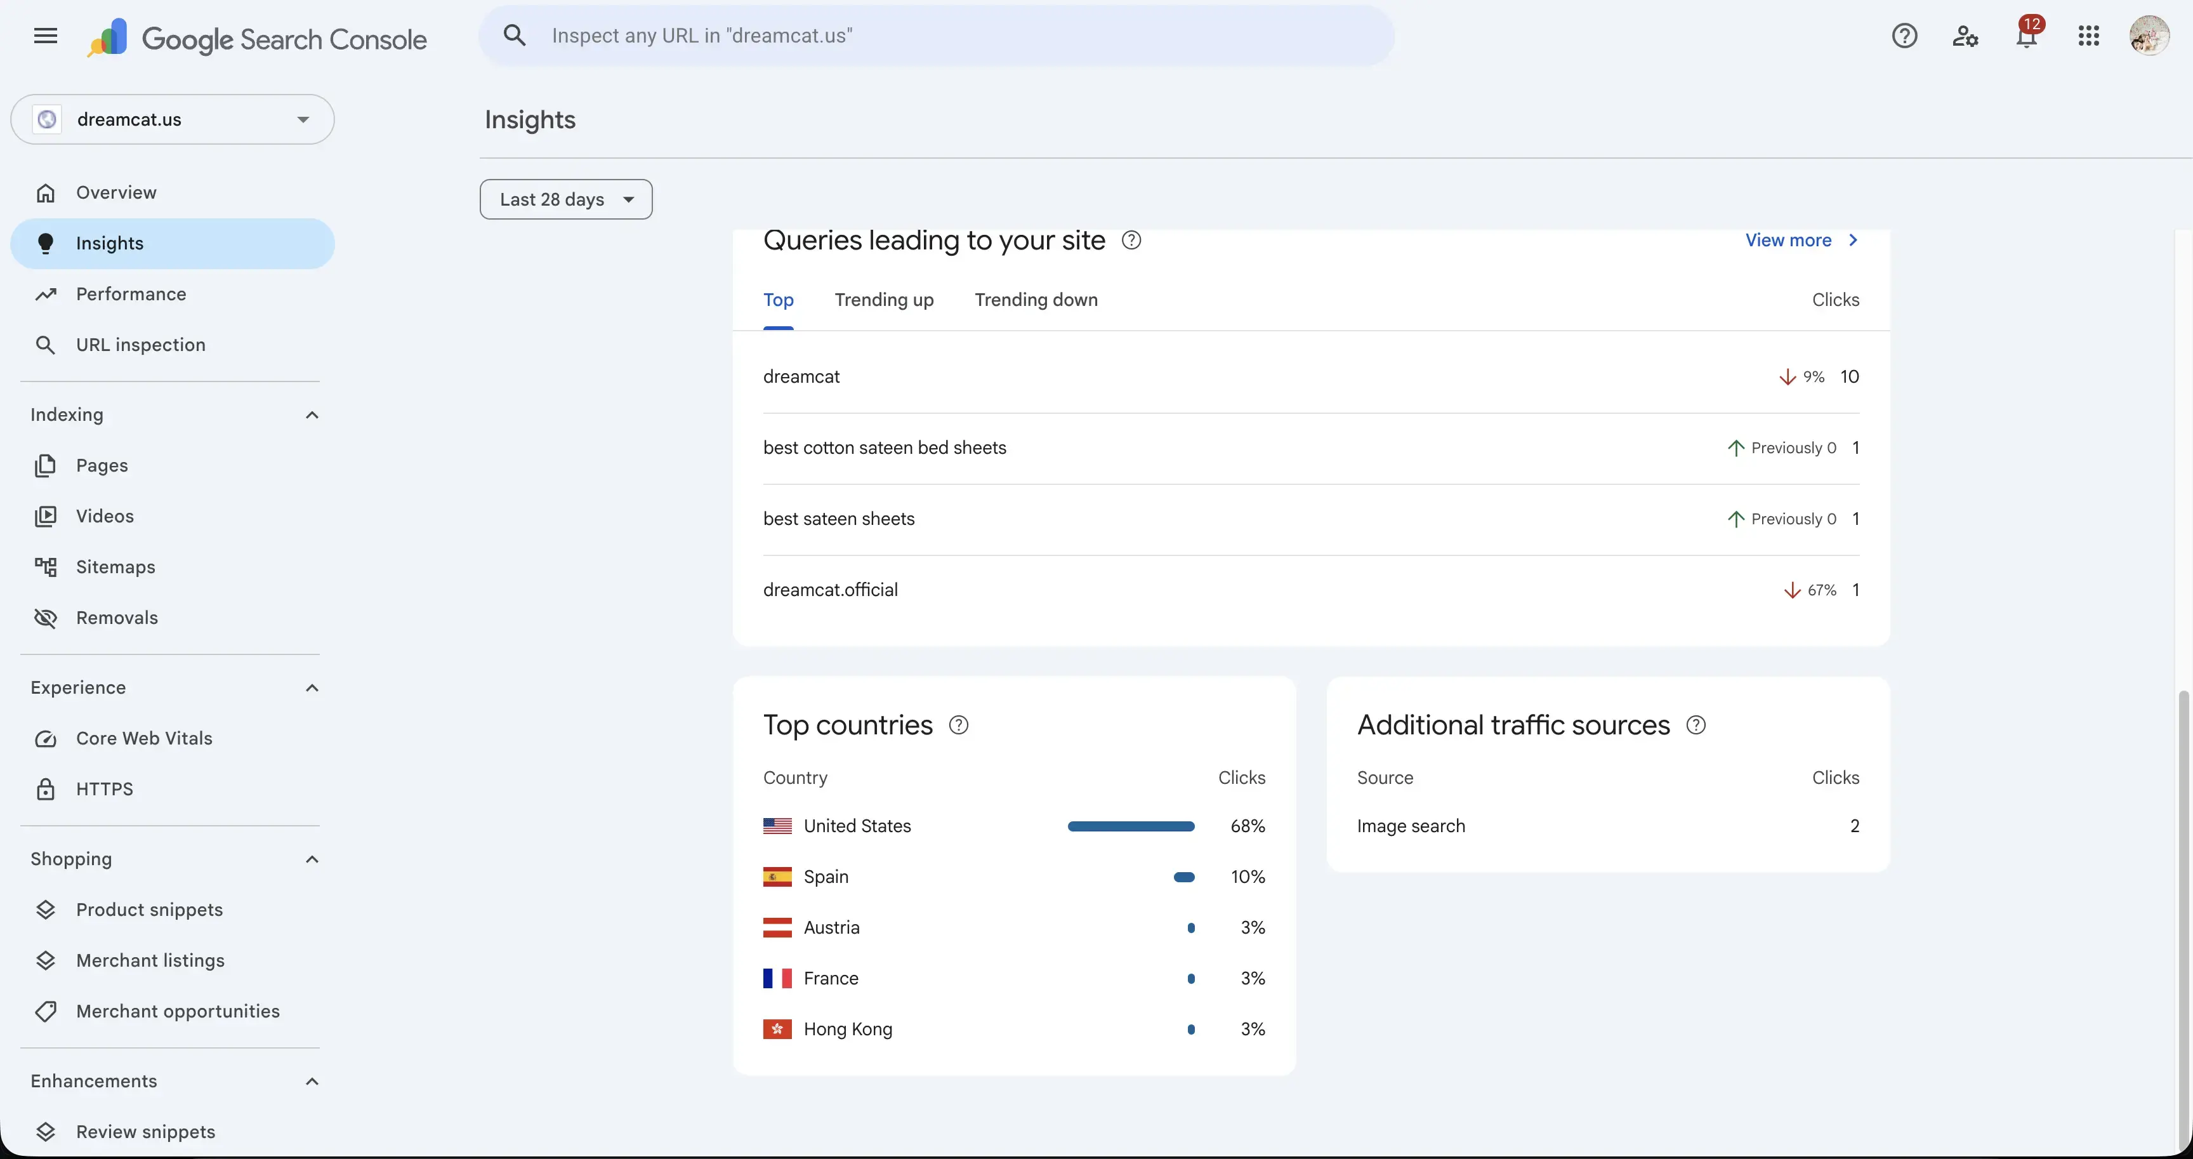Switch to the Trending down tab

1036,300
